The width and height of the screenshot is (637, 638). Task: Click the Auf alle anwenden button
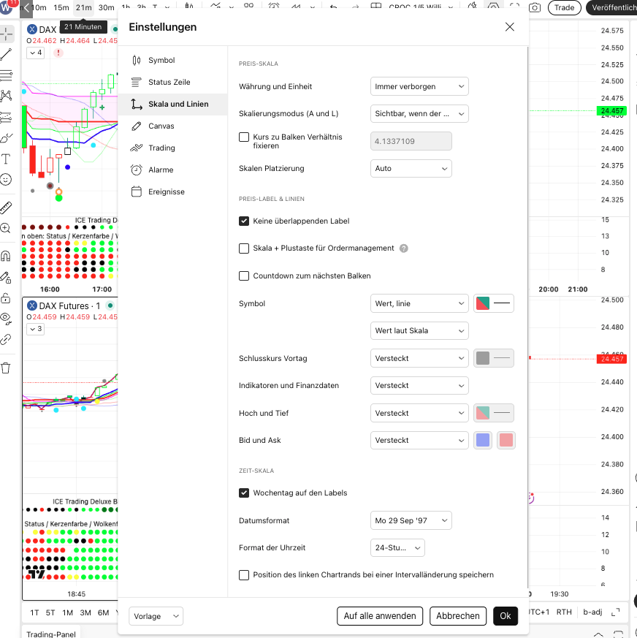click(380, 616)
